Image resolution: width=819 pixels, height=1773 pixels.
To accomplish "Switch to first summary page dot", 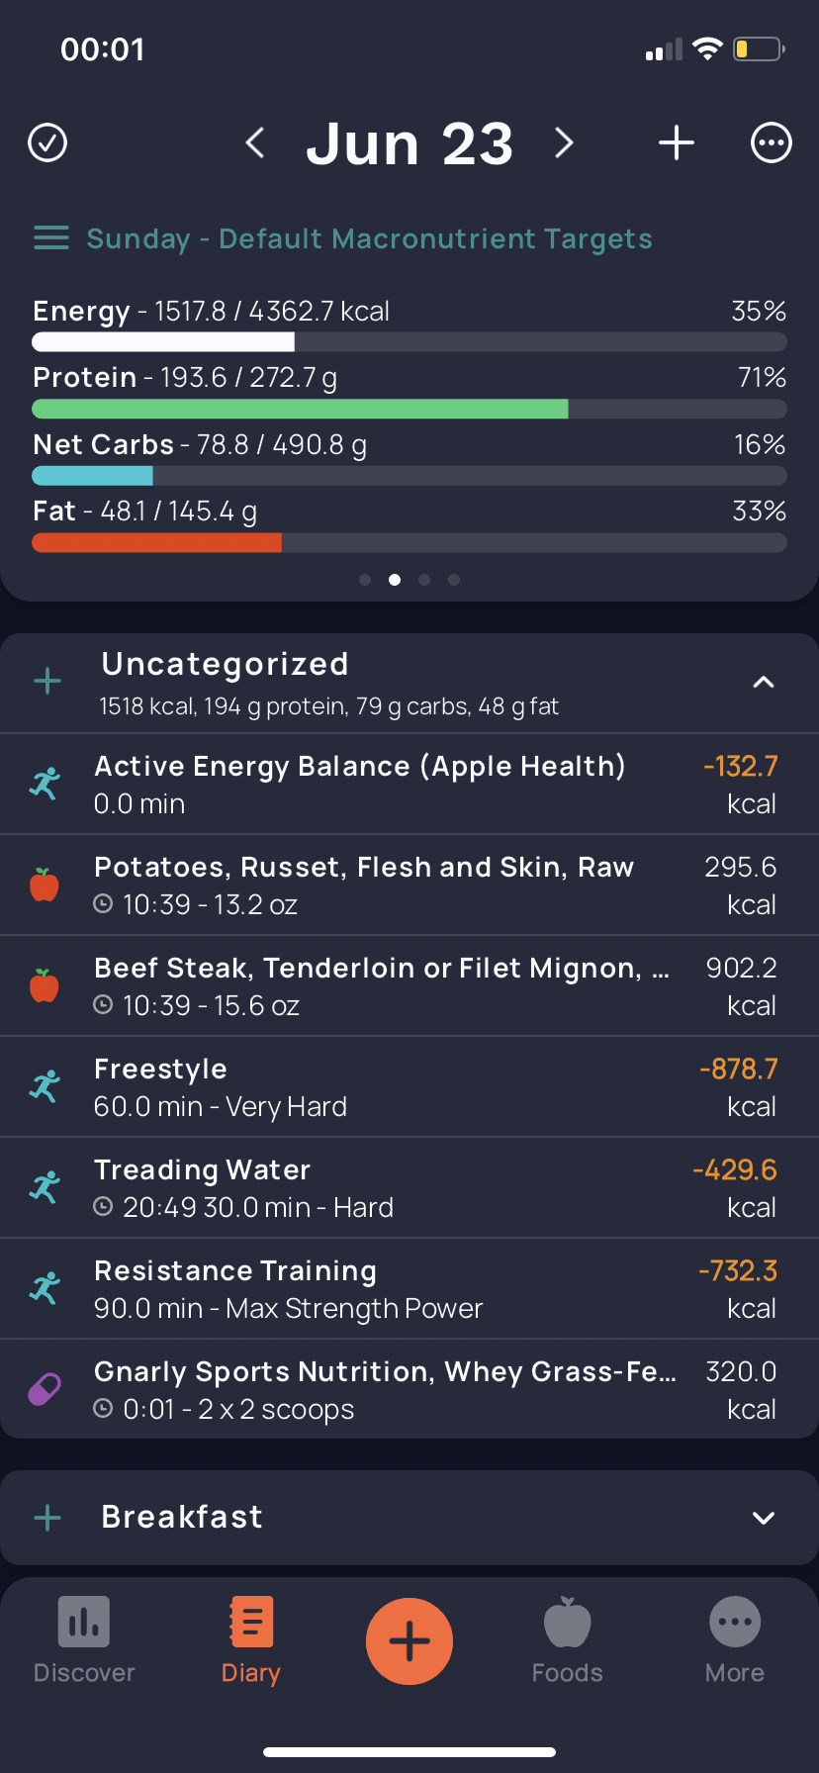I will click(365, 580).
